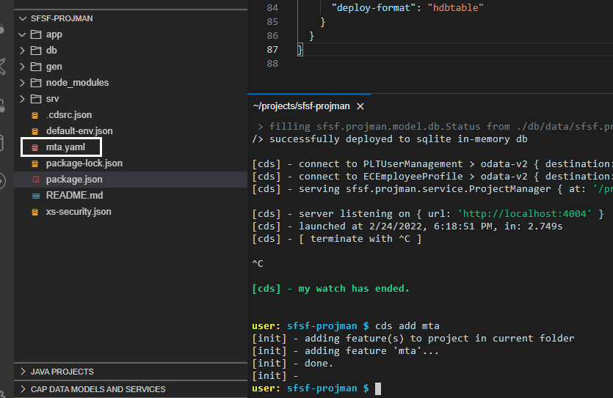Screen dimensions: 613x398
Task: Collapse the app folder chevron
Action: tap(22, 34)
